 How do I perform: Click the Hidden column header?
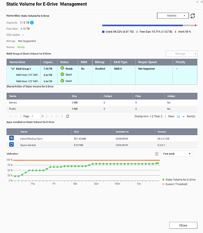pyautogui.click(x=181, y=96)
